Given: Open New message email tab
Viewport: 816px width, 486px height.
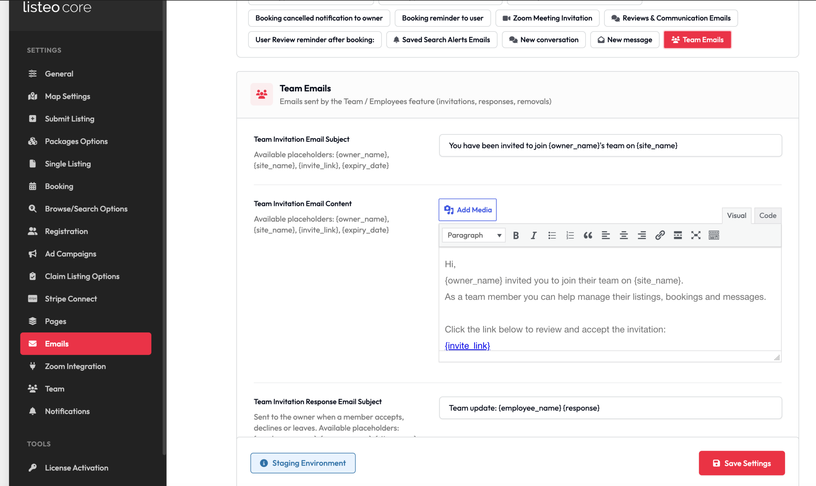Looking at the screenshot, I should 625,40.
